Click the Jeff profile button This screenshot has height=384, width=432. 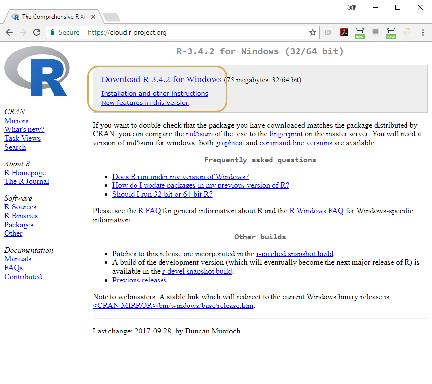[352, 7]
